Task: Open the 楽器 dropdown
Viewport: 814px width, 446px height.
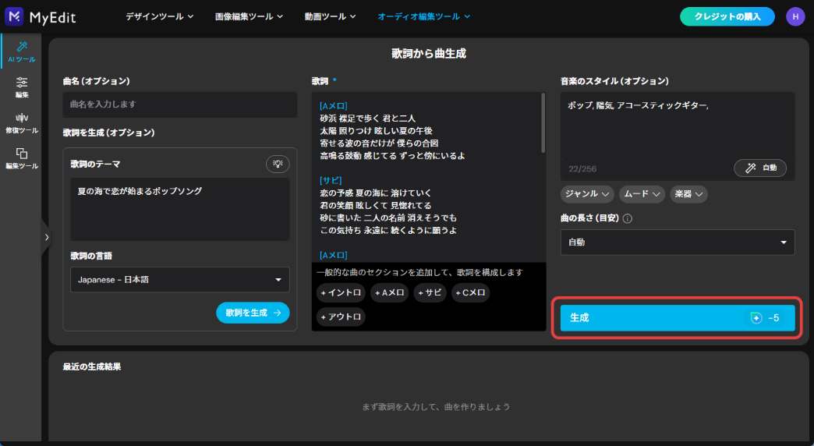Action: [x=689, y=193]
